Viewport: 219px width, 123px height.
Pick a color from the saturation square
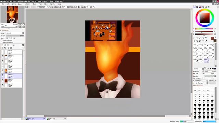(x=205, y=18)
